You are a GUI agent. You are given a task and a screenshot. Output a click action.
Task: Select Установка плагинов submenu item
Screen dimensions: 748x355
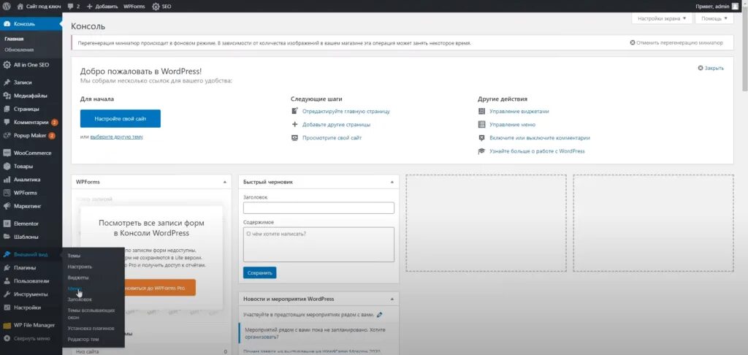pos(91,328)
